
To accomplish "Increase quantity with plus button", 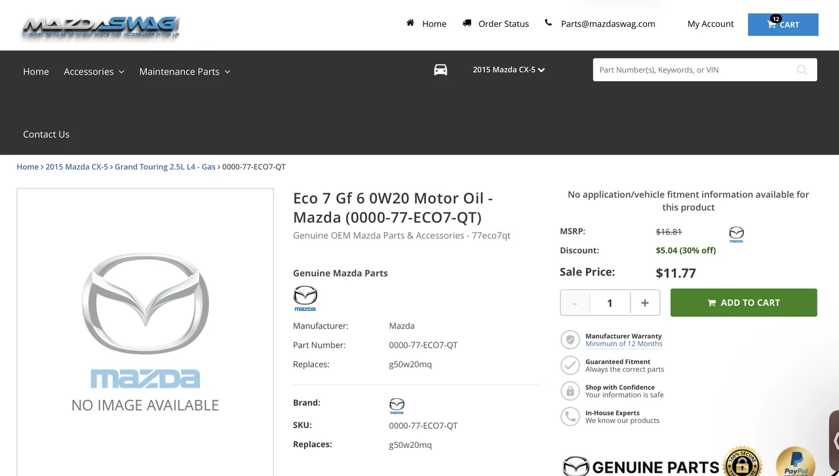I will 645,302.
